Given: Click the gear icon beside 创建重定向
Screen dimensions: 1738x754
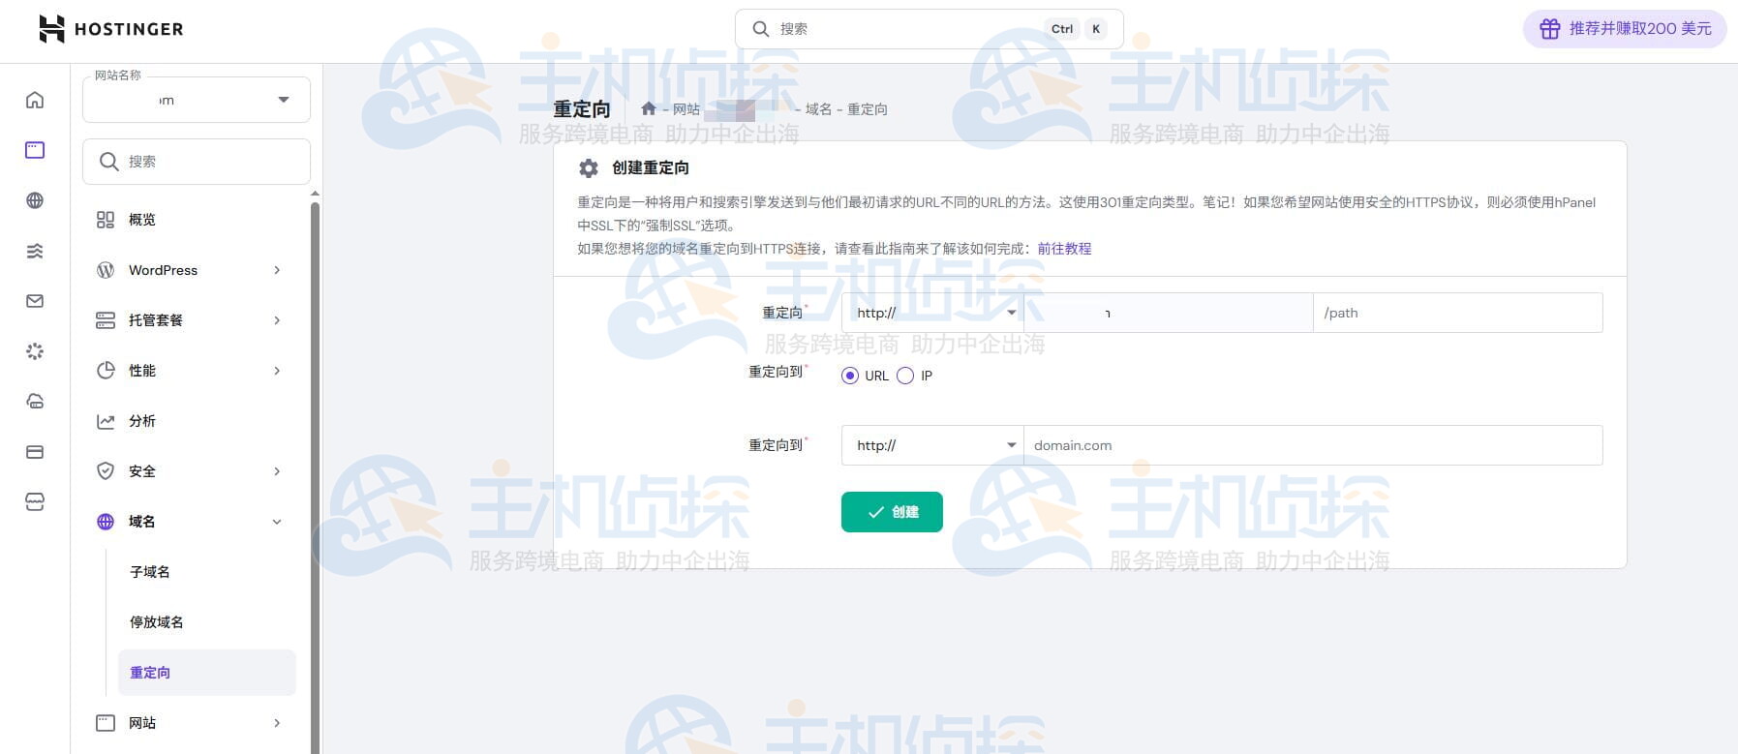Looking at the screenshot, I should [589, 168].
